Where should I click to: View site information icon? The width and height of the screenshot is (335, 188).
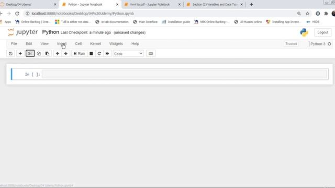coord(27,14)
